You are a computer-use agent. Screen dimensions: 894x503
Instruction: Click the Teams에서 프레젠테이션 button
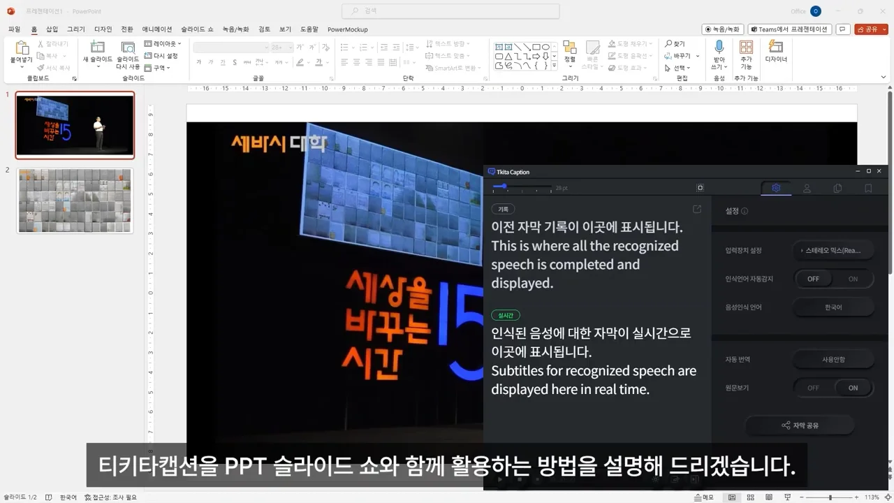[789, 29]
